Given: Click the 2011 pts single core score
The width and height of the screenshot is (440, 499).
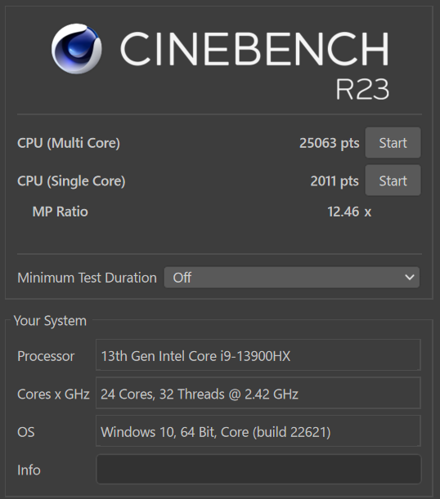Looking at the screenshot, I should pyautogui.click(x=334, y=181).
